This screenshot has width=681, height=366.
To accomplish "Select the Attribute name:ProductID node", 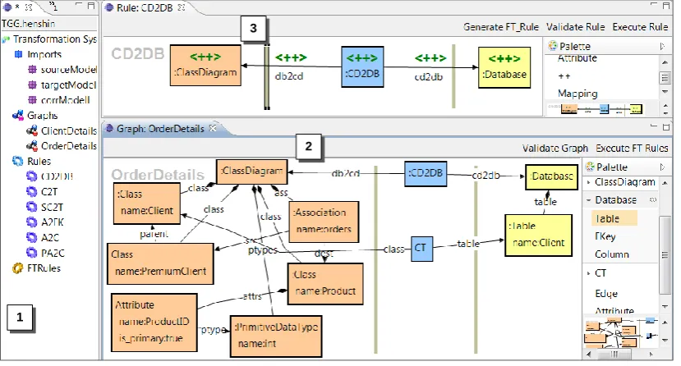I will click(154, 323).
